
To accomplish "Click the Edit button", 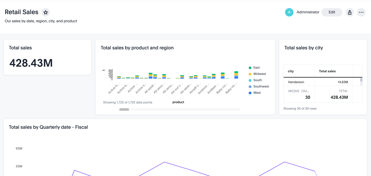I will [x=332, y=12].
